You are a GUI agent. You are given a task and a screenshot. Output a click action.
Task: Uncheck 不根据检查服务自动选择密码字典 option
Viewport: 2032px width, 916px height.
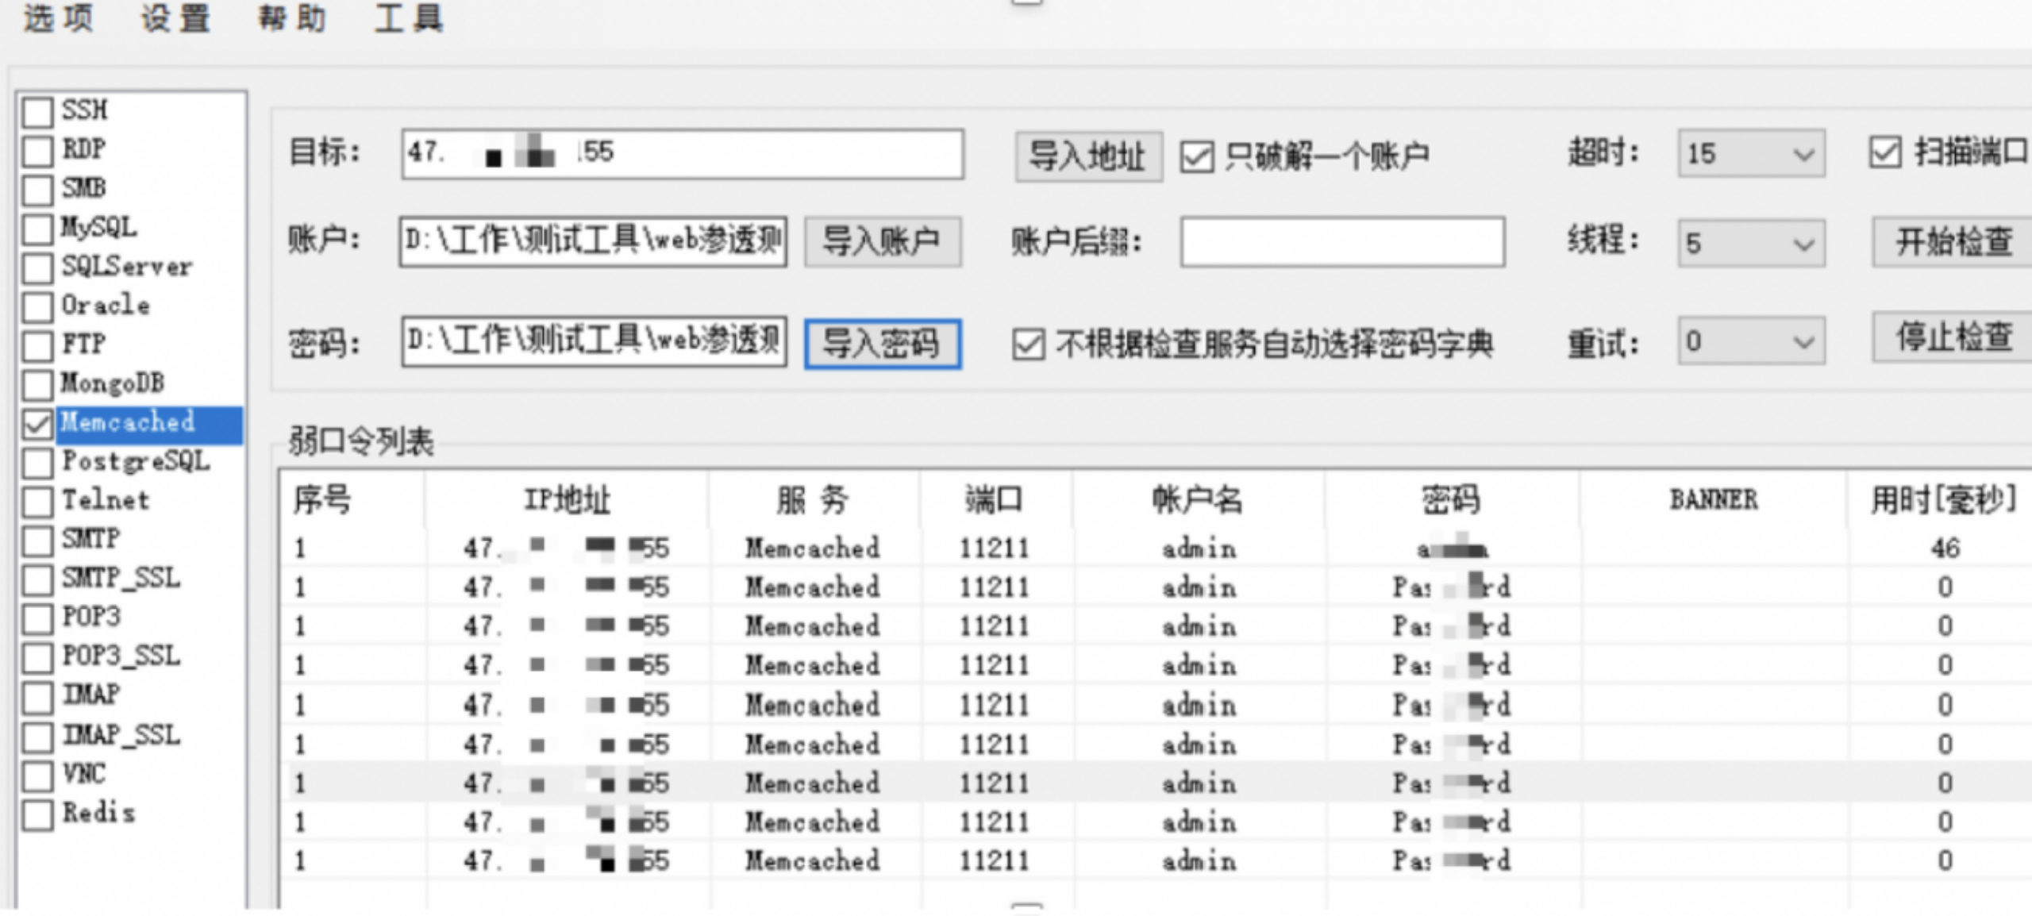point(1028,344)
